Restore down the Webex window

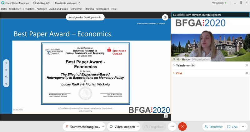tap(241, 3)
